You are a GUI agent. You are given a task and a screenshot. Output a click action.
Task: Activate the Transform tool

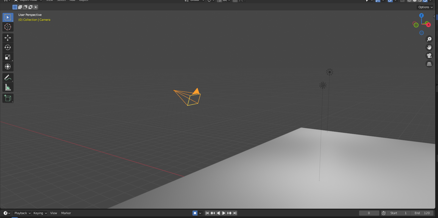point(8,67)
